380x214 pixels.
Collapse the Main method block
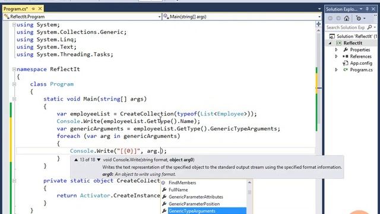(x=14, y=99)
